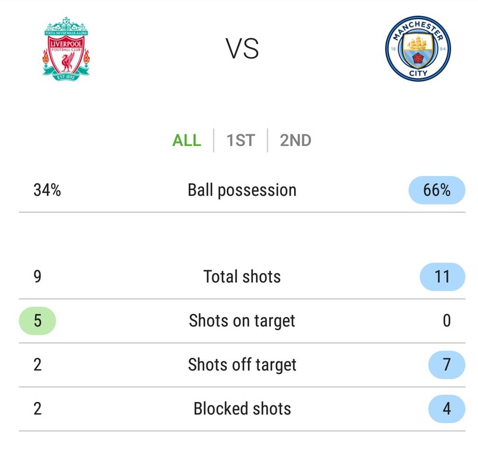Select the ALL stats tab
The image size is (478, 468).
[x=187, y=140]
